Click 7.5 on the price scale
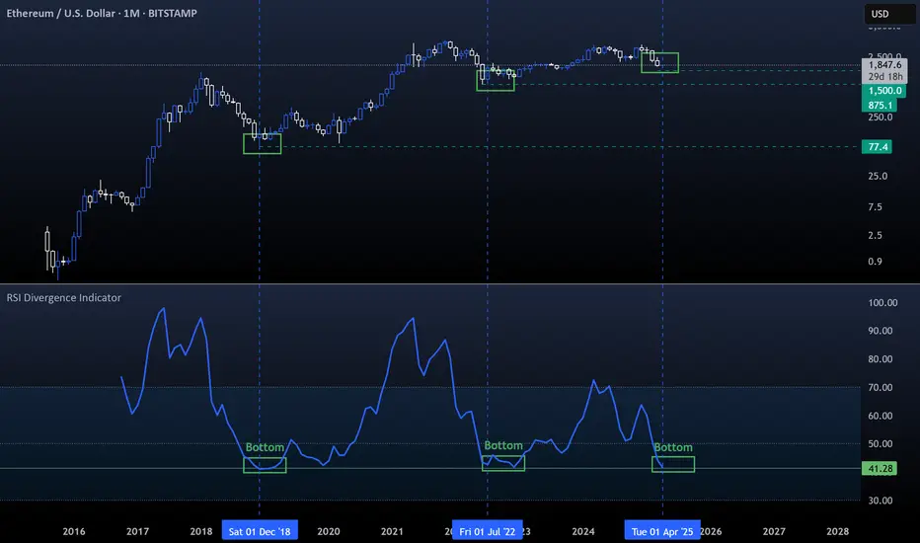Image resolution: width=920 pixels, height=543 pixels. pyautogui.click(x=875, y=206)
